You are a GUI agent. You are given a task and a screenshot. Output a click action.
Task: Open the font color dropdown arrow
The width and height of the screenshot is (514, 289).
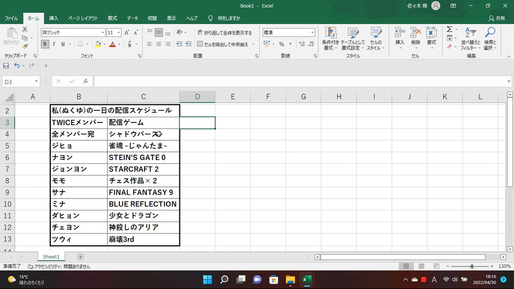[119, 44]
